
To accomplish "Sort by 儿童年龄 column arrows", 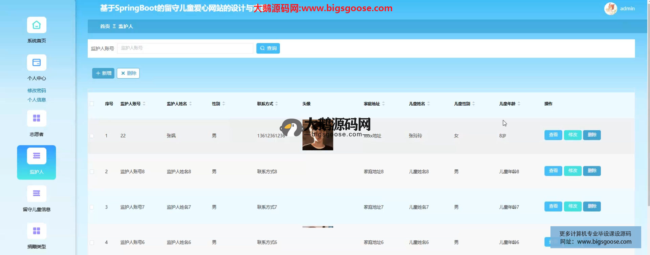I will [519, 104].
